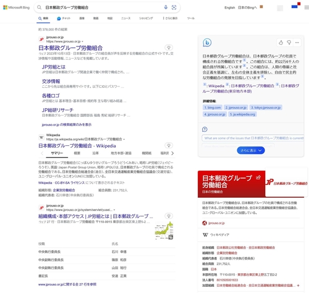Image resolution: width=309 pixels, height=293 pixels.
Task: Switch to the ショッピング tab
Action: click(146, 19)
